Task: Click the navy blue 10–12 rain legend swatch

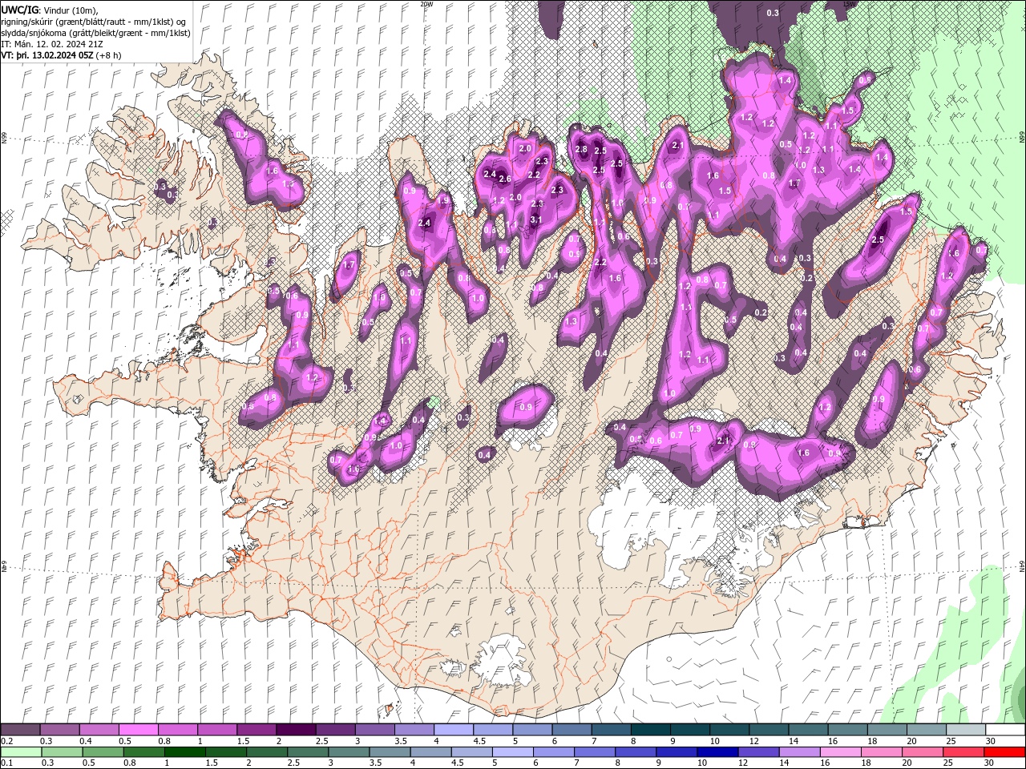Action: (717, 752)
